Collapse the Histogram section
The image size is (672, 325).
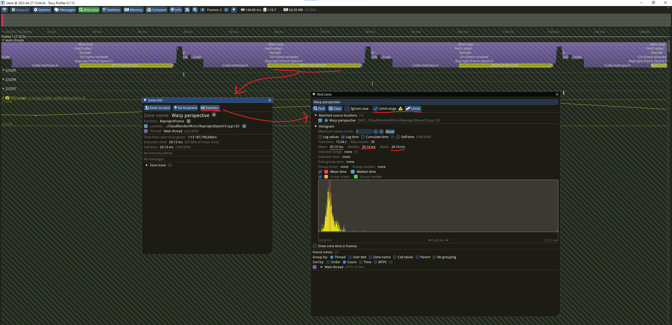[316, 126]
